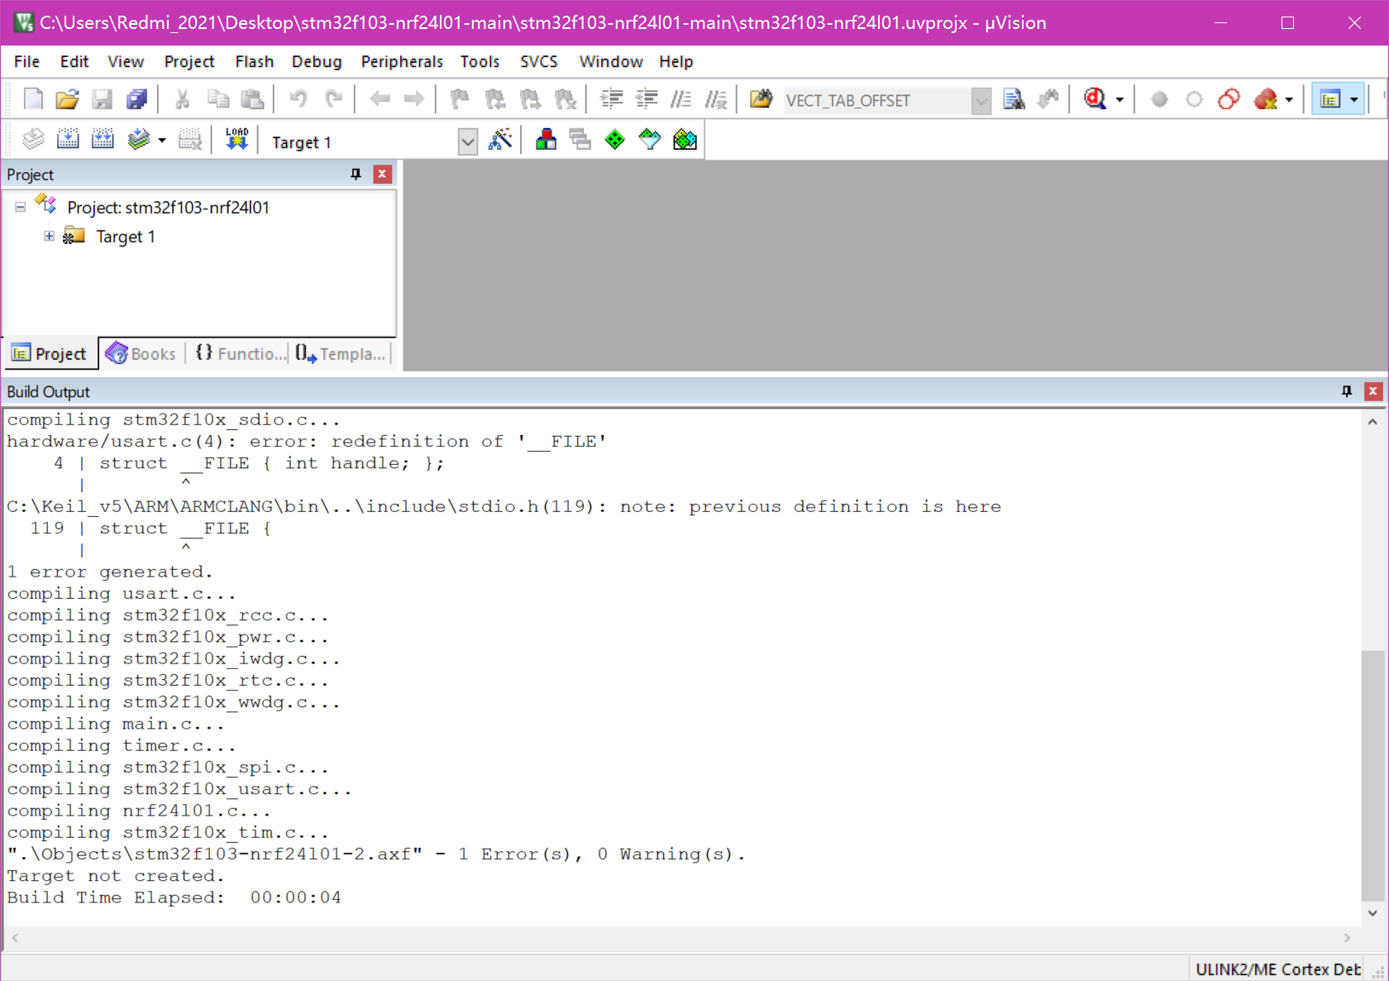The image size is (1389, 981).
Task: Paste from clipboard icon
Action: coord(252,99)
